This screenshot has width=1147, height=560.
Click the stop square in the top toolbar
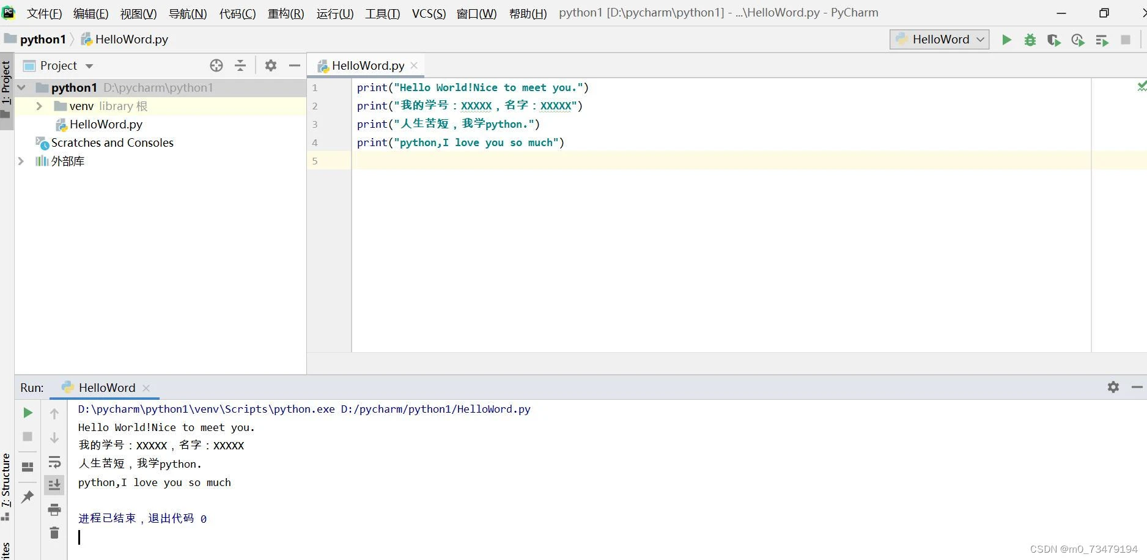(x=1126, y=40)
